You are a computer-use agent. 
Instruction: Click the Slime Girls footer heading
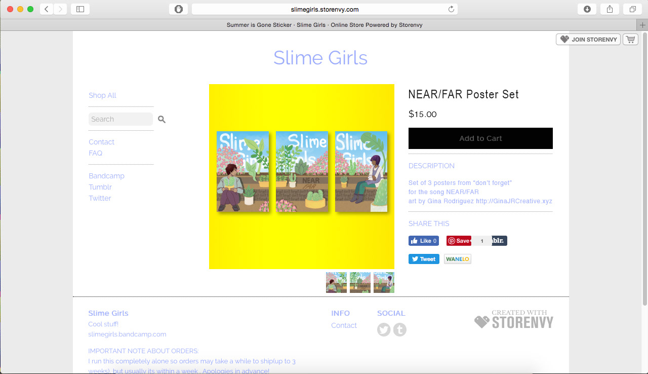pos(108,313)
